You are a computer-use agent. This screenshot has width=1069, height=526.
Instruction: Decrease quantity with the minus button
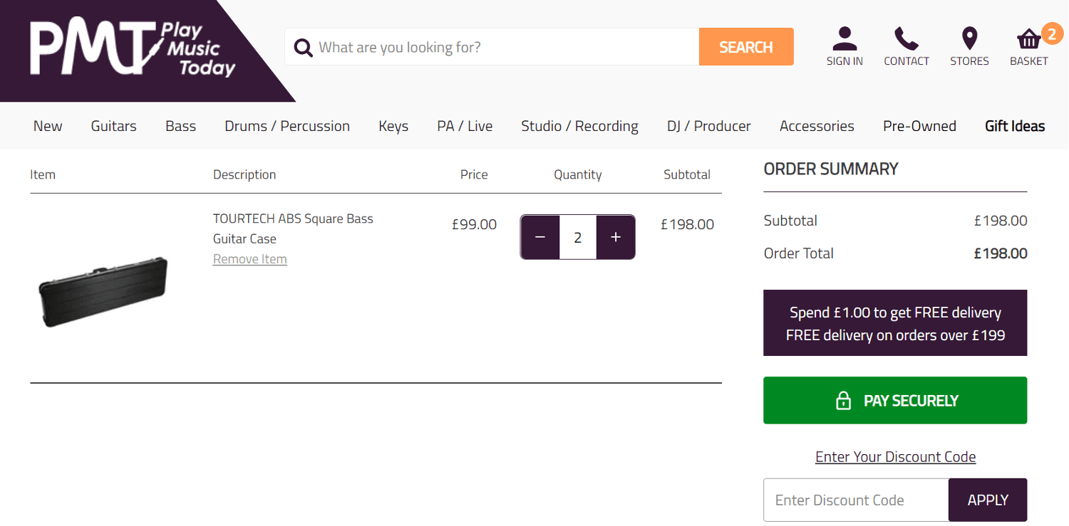[539, 236]
